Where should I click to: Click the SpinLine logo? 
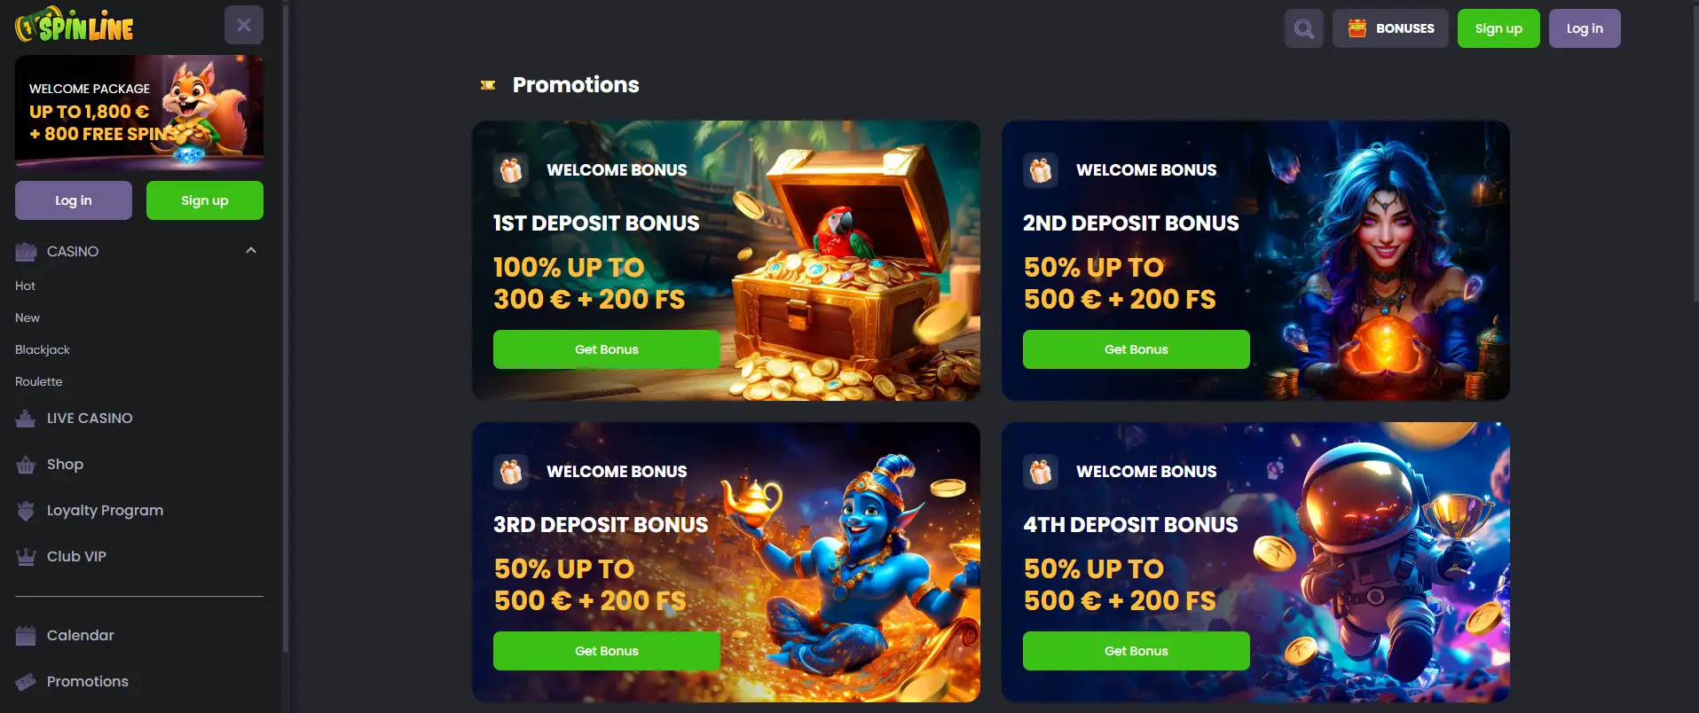click(x=75, y=25)
